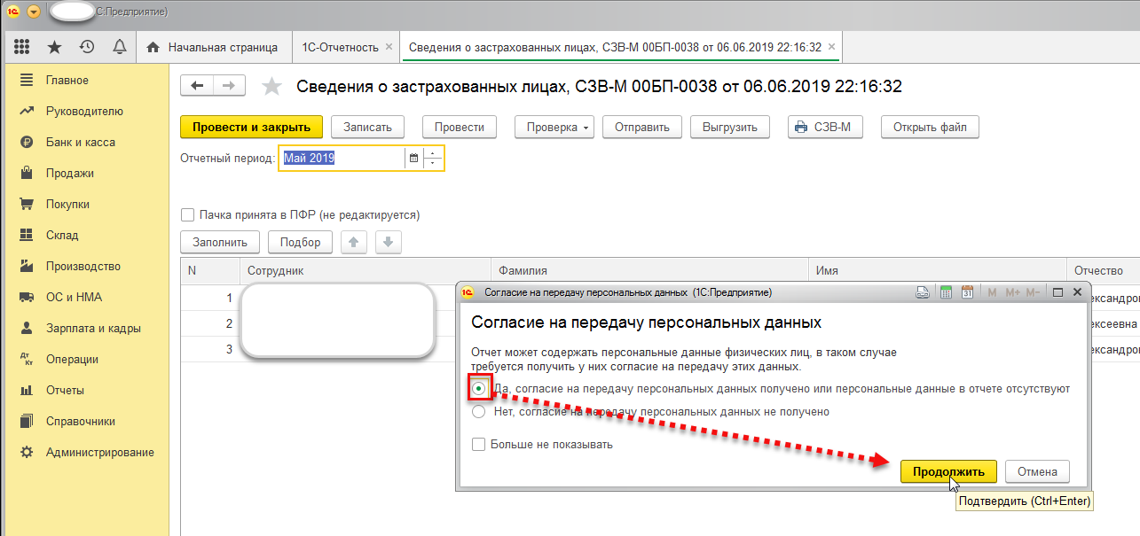Click the Отчетный период input field
This screenshot has width=1140, height=536.
click(342, 159)
